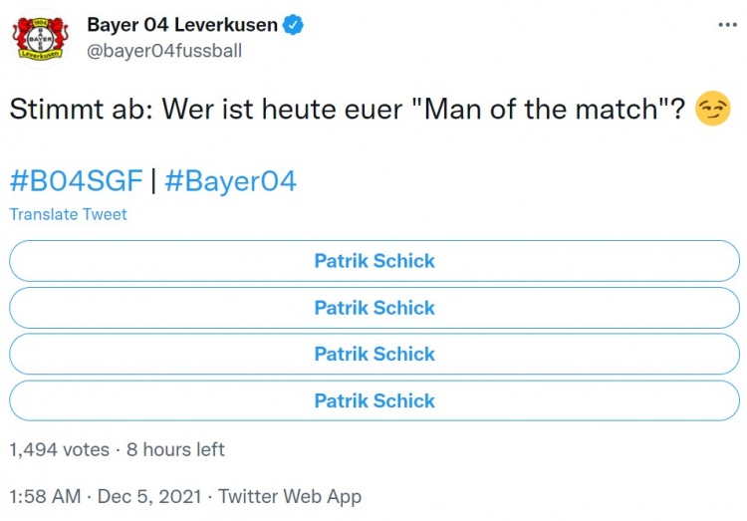
Task: Click the smirking face emoji
Action: click(x=712, y=109)
